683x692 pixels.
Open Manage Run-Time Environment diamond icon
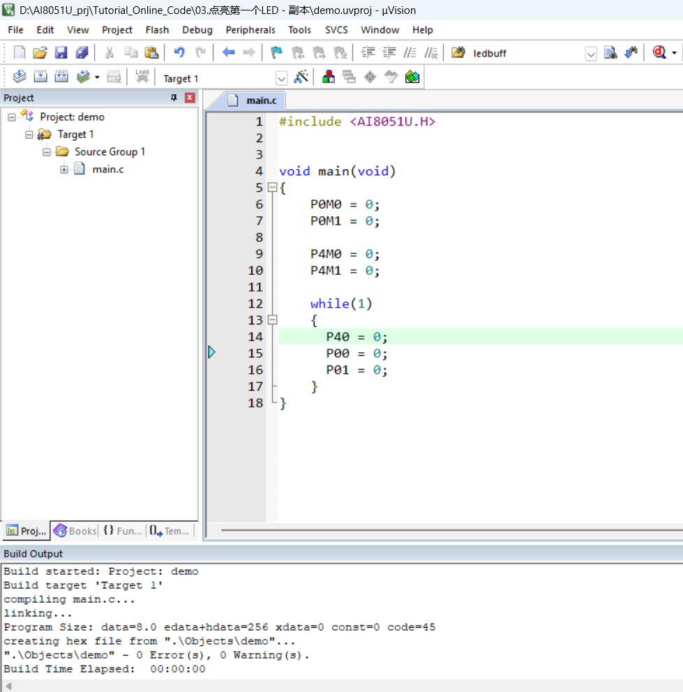click(x=370, y=77)
